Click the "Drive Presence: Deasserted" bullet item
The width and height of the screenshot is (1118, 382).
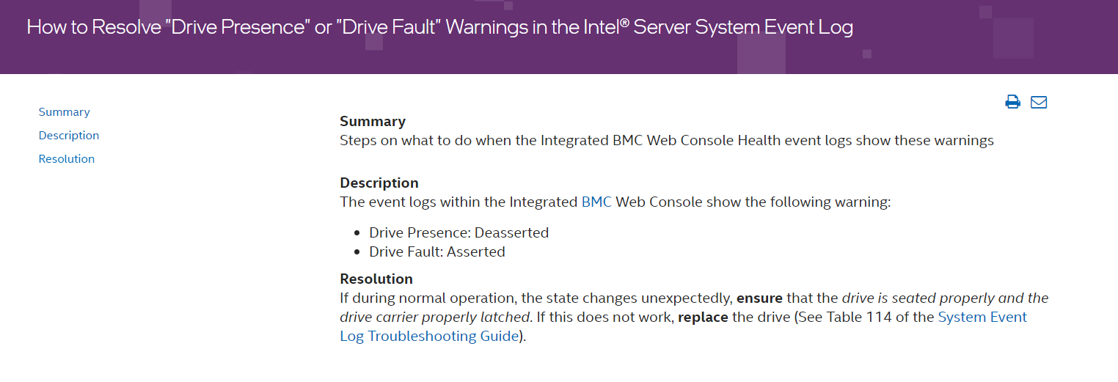click(x=458, y=233)
